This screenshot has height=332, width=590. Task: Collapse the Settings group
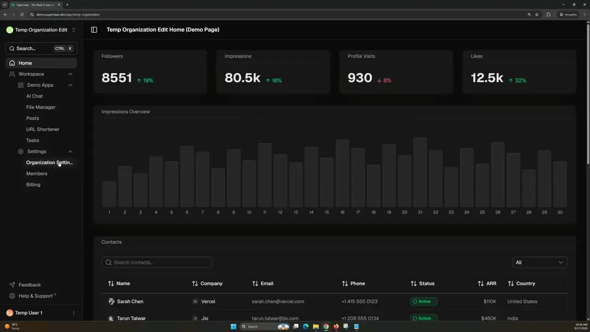tap(70, 151)
